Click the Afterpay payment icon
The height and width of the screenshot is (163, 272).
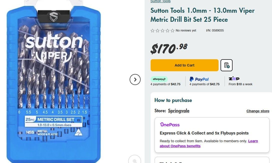[x=159, y=79]
